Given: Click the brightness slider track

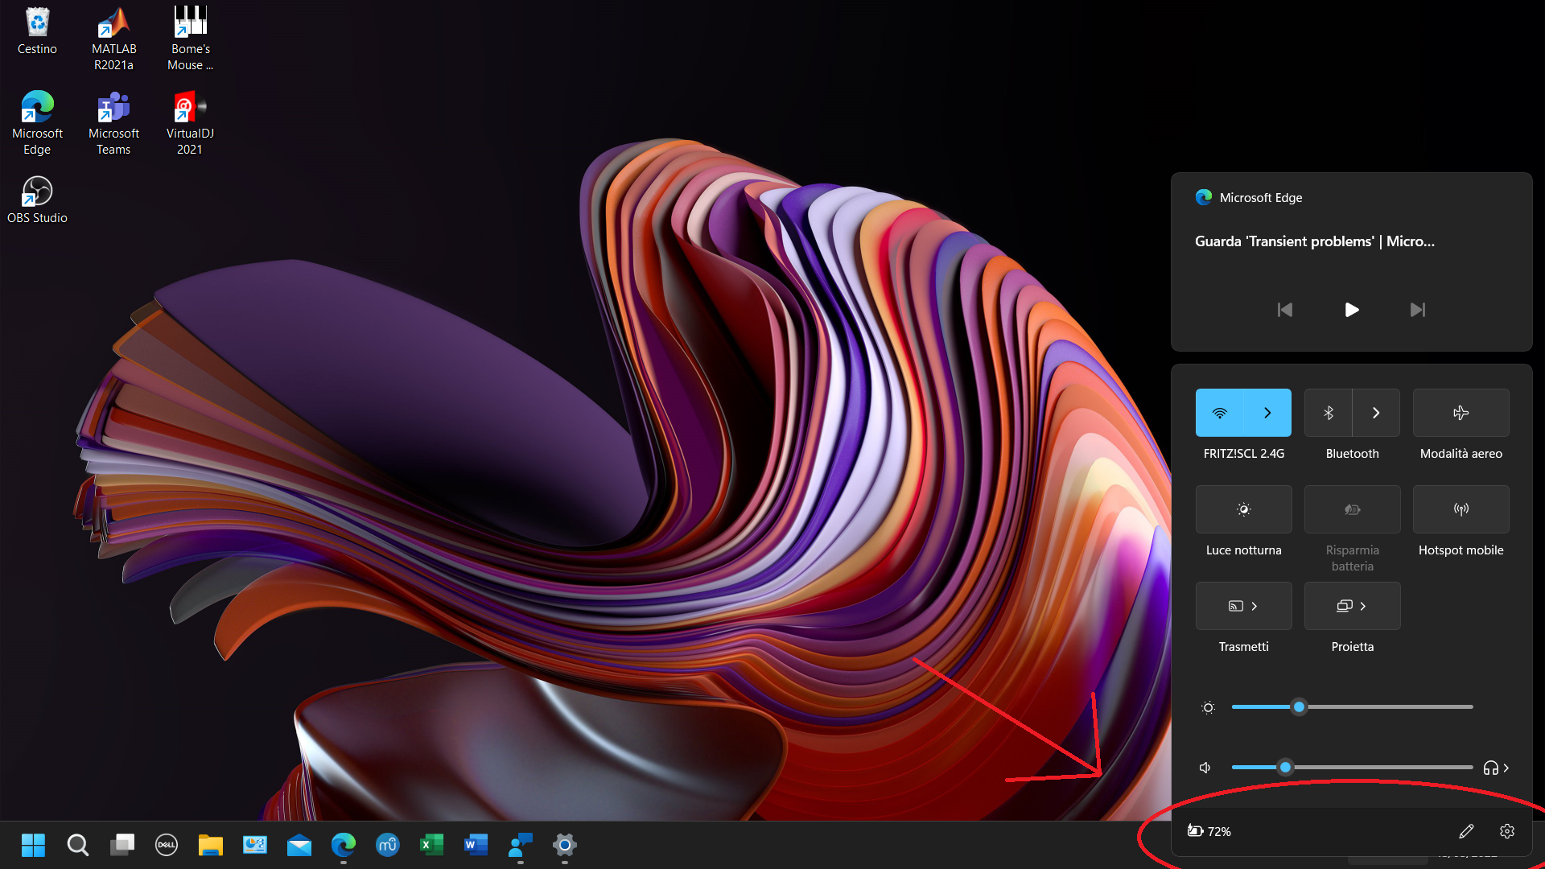Looking at the screenshot, I should [1352, 707].
